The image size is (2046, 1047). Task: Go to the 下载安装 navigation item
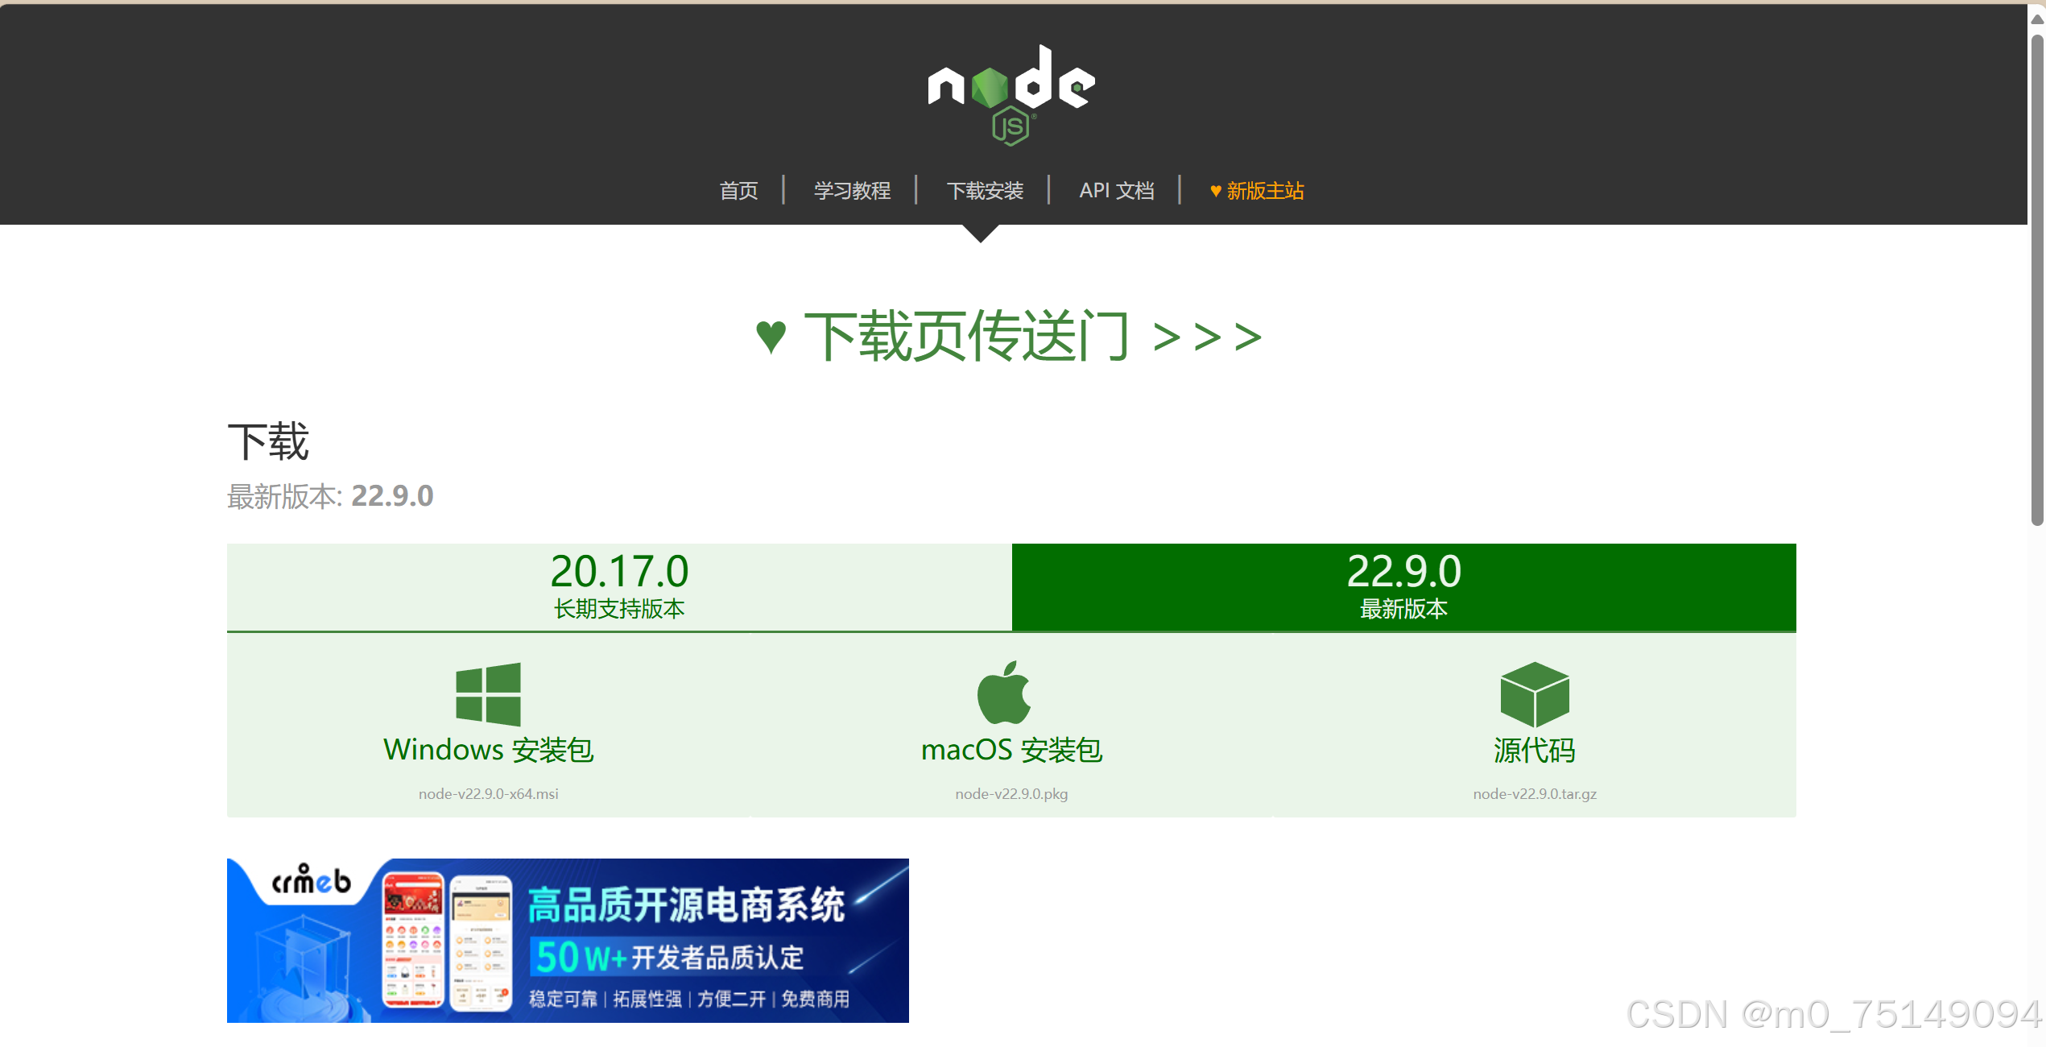(985, 191)
